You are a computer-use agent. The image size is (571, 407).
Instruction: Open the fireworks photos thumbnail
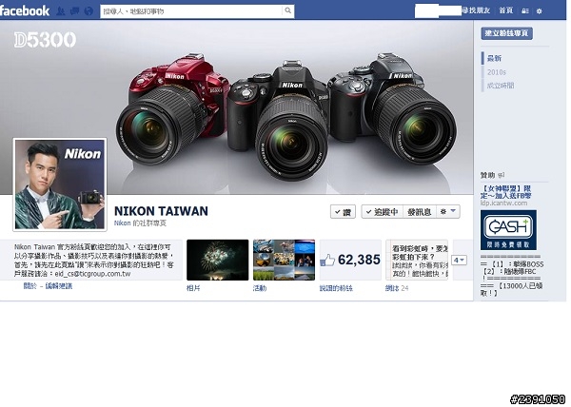pos(217,260)
